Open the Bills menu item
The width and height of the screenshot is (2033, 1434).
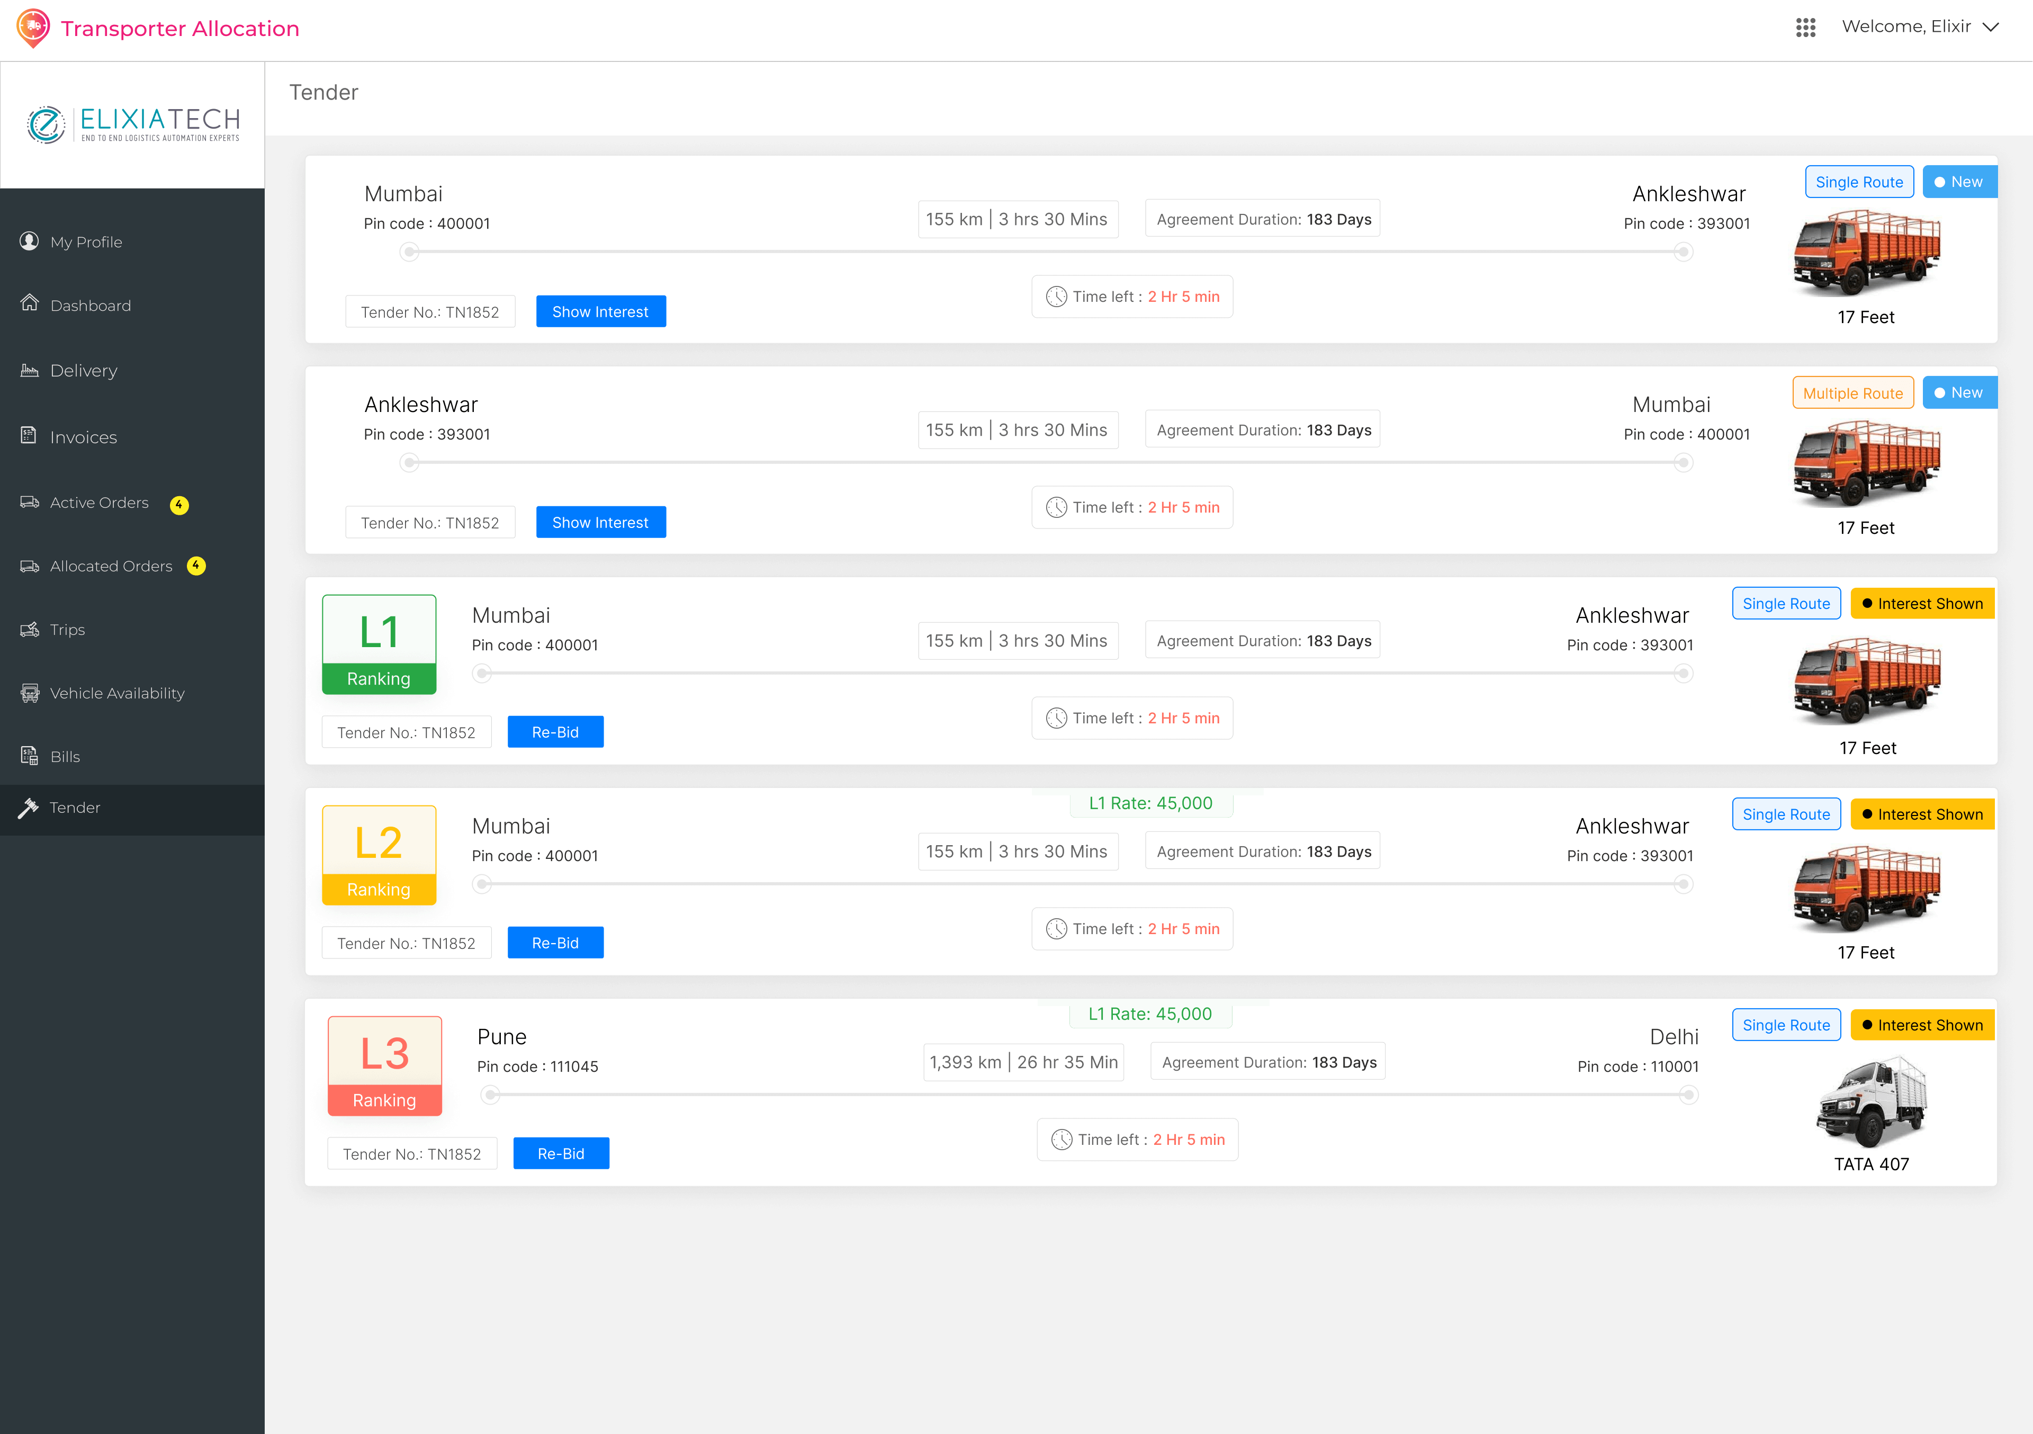coord(65,756)
